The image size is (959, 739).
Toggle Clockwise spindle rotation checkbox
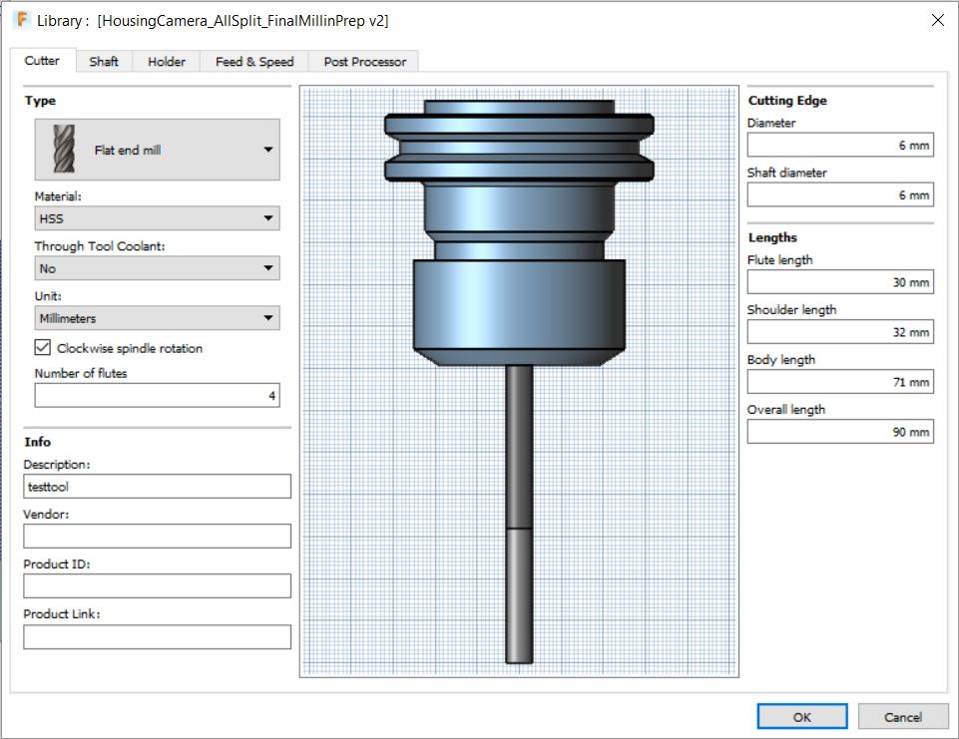pos(42,348)
